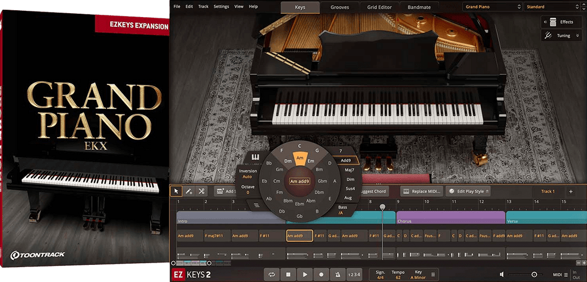Open the Help menu
This screenshot has height=282, width=587.
253,7
